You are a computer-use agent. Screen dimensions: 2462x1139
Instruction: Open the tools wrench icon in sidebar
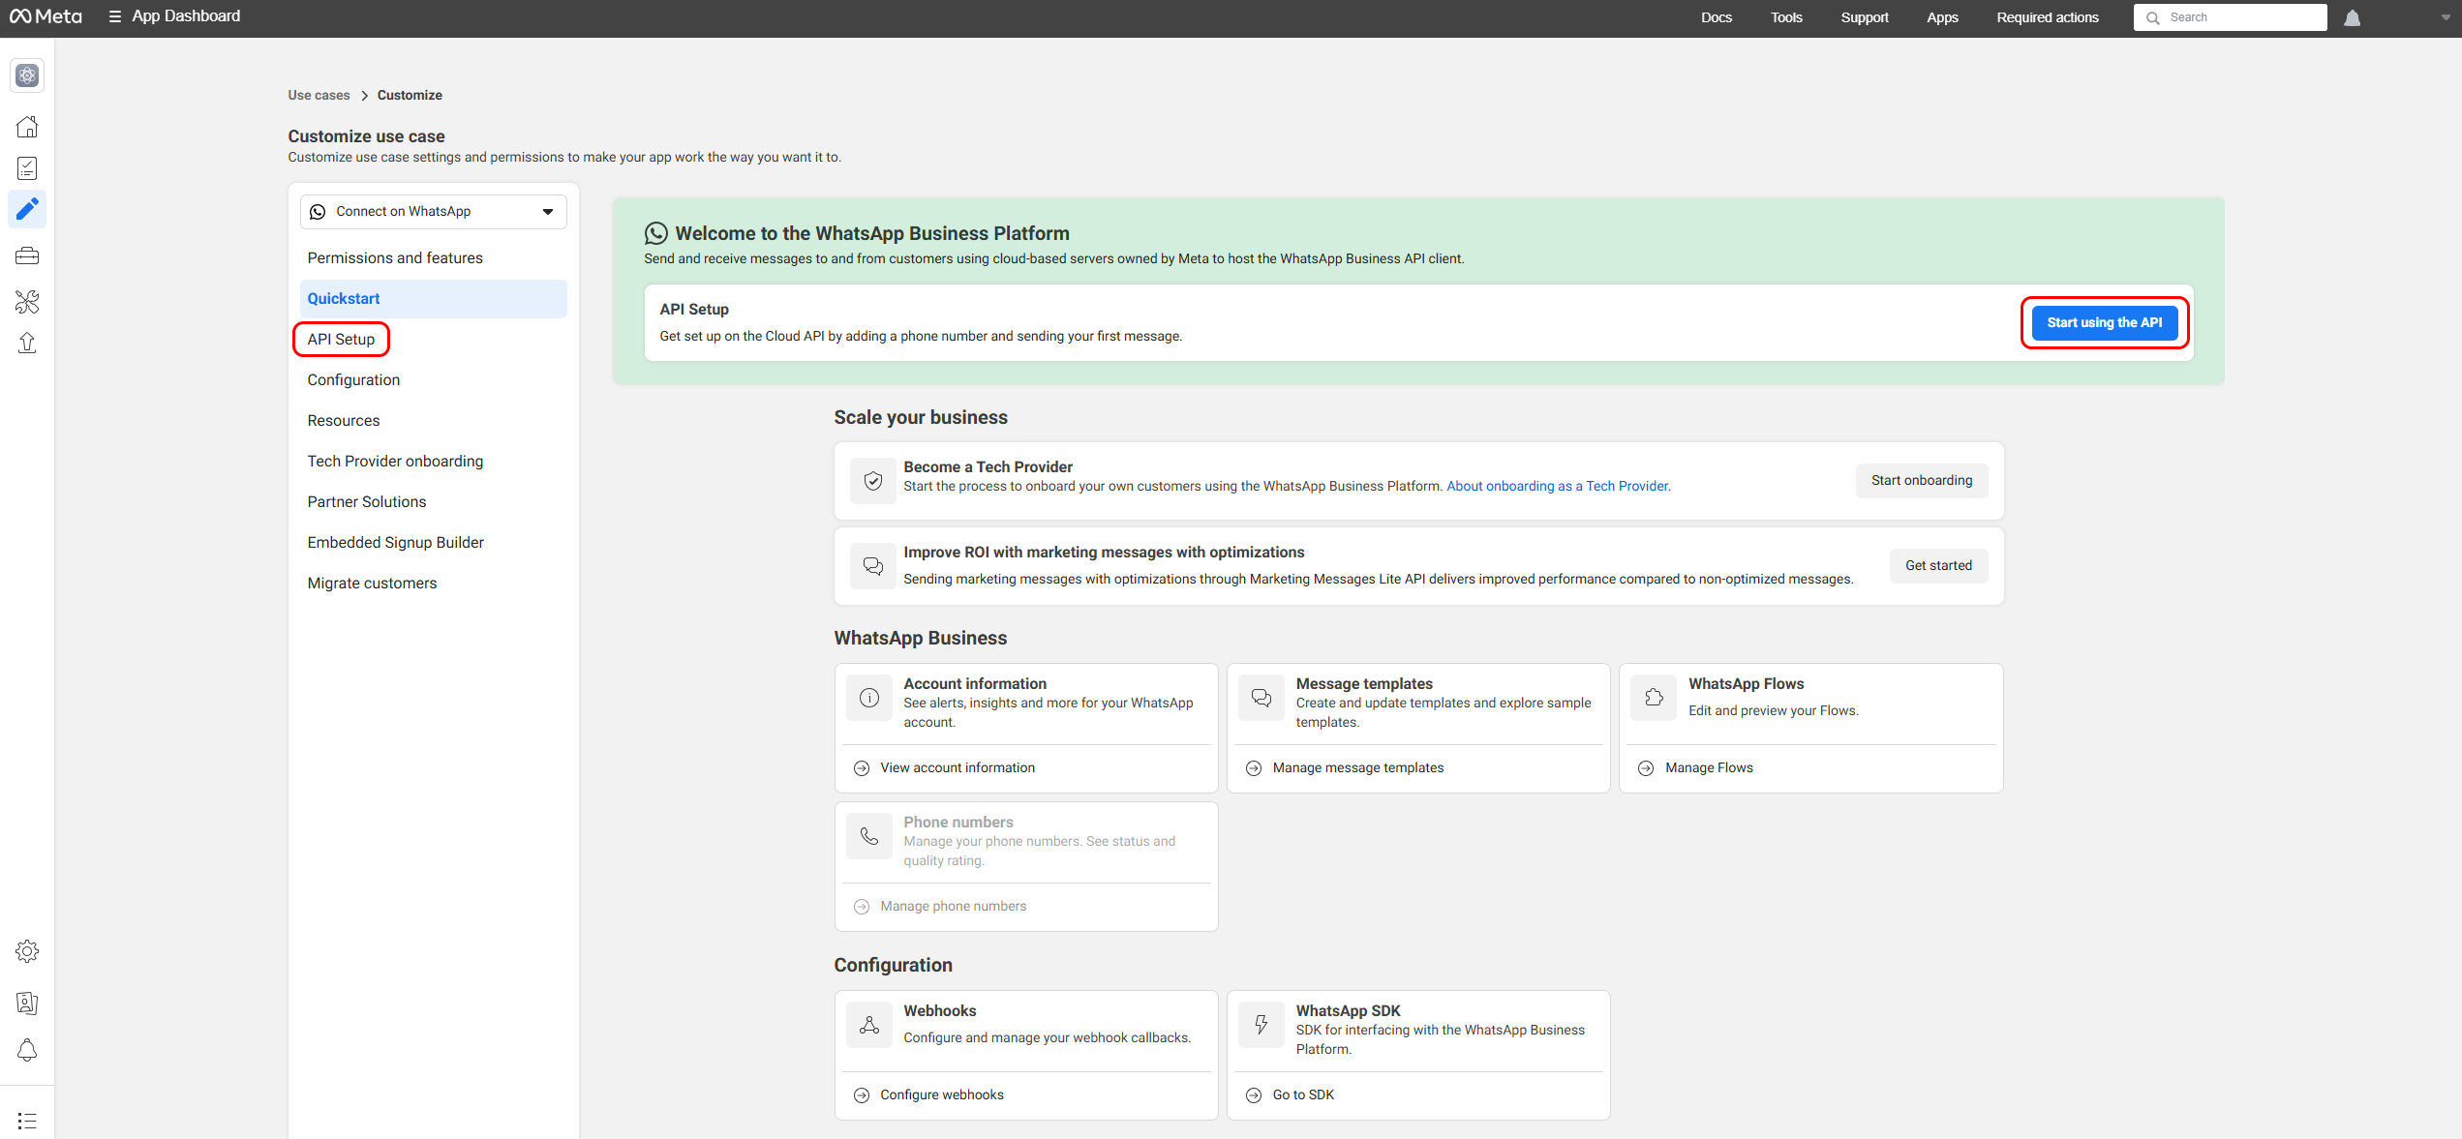(x=27, y=302)
